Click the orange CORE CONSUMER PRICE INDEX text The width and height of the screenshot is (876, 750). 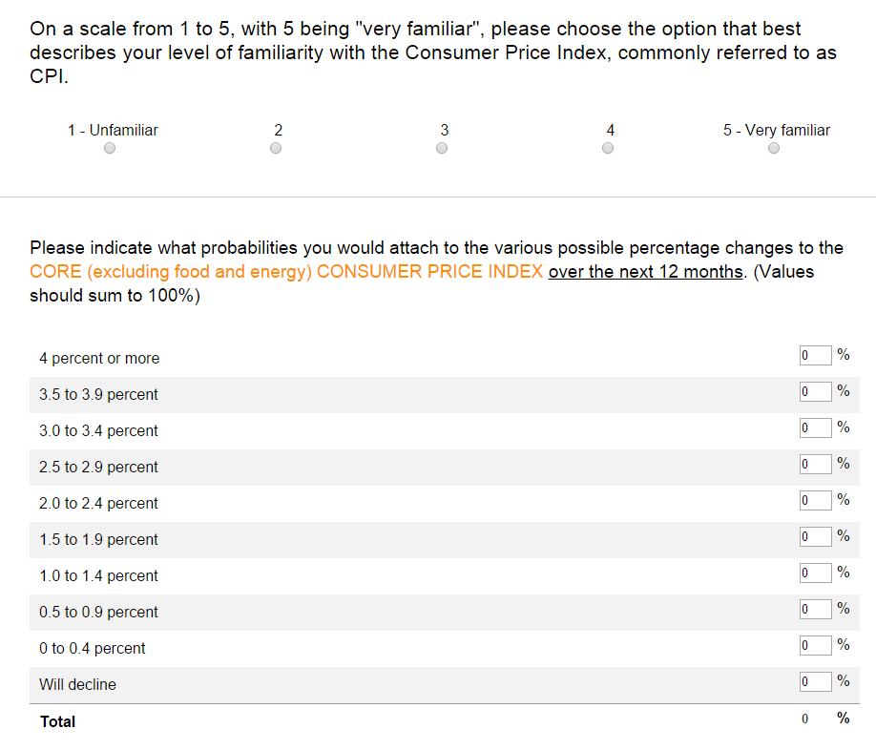(286, 271)
